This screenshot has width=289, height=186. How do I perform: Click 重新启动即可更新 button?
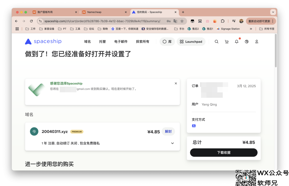tap(261, 21)
